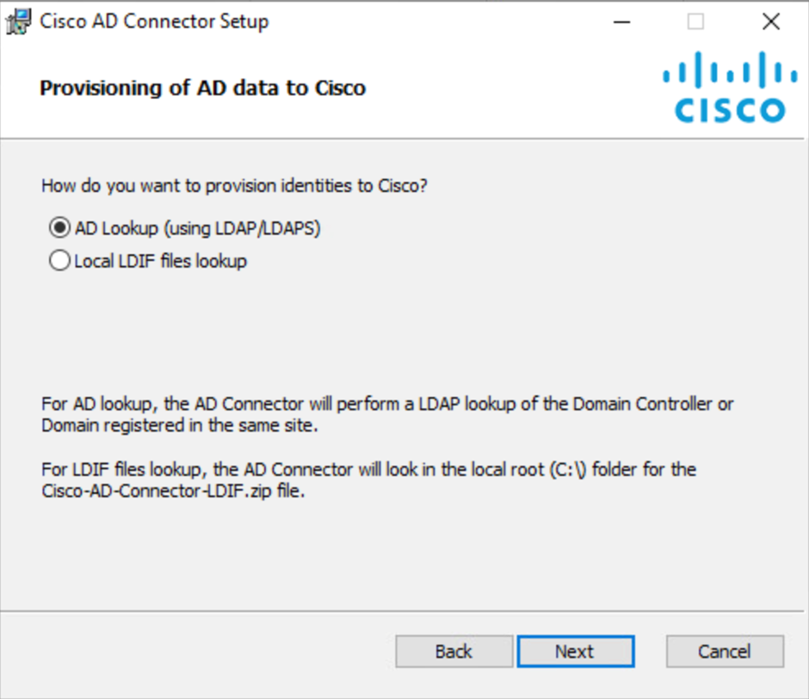Click the Cisco logo in the header
This screenshot has width=809, height=699.
(x=730, y=87)
